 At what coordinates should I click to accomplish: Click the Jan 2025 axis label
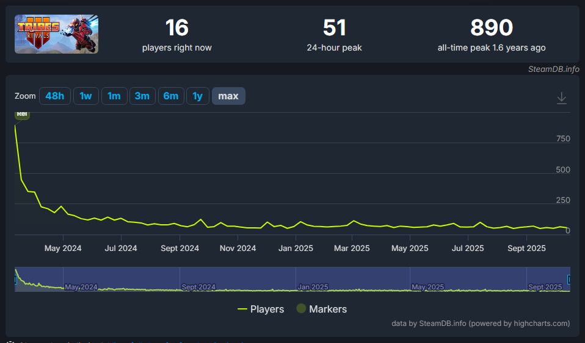click(296, 249)
